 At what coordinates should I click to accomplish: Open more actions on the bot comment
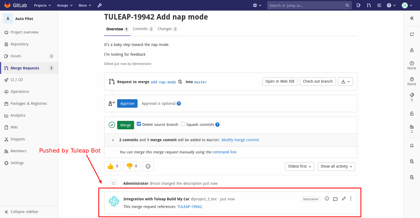[x=351, y=199]
